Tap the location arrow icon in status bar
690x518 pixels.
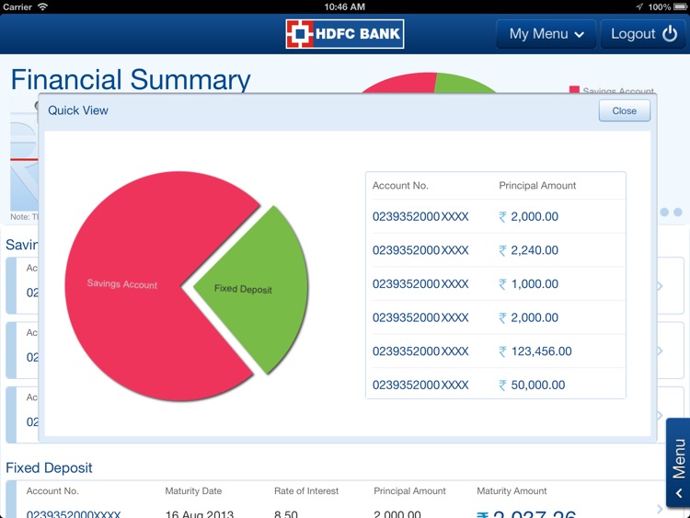click(638, 6)
